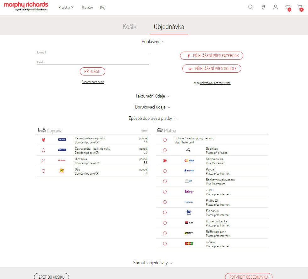Click the Doprava truck icon
The width and height of the screenshot is (308, 279).
(42, 130)
